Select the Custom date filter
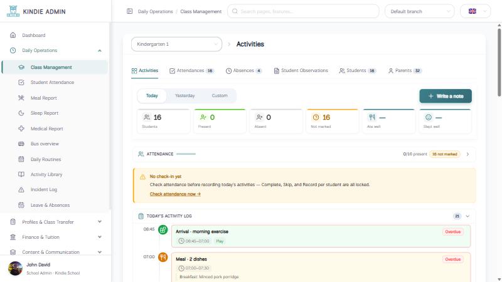Screen dimensions: 502x282 tap(220, 96)
